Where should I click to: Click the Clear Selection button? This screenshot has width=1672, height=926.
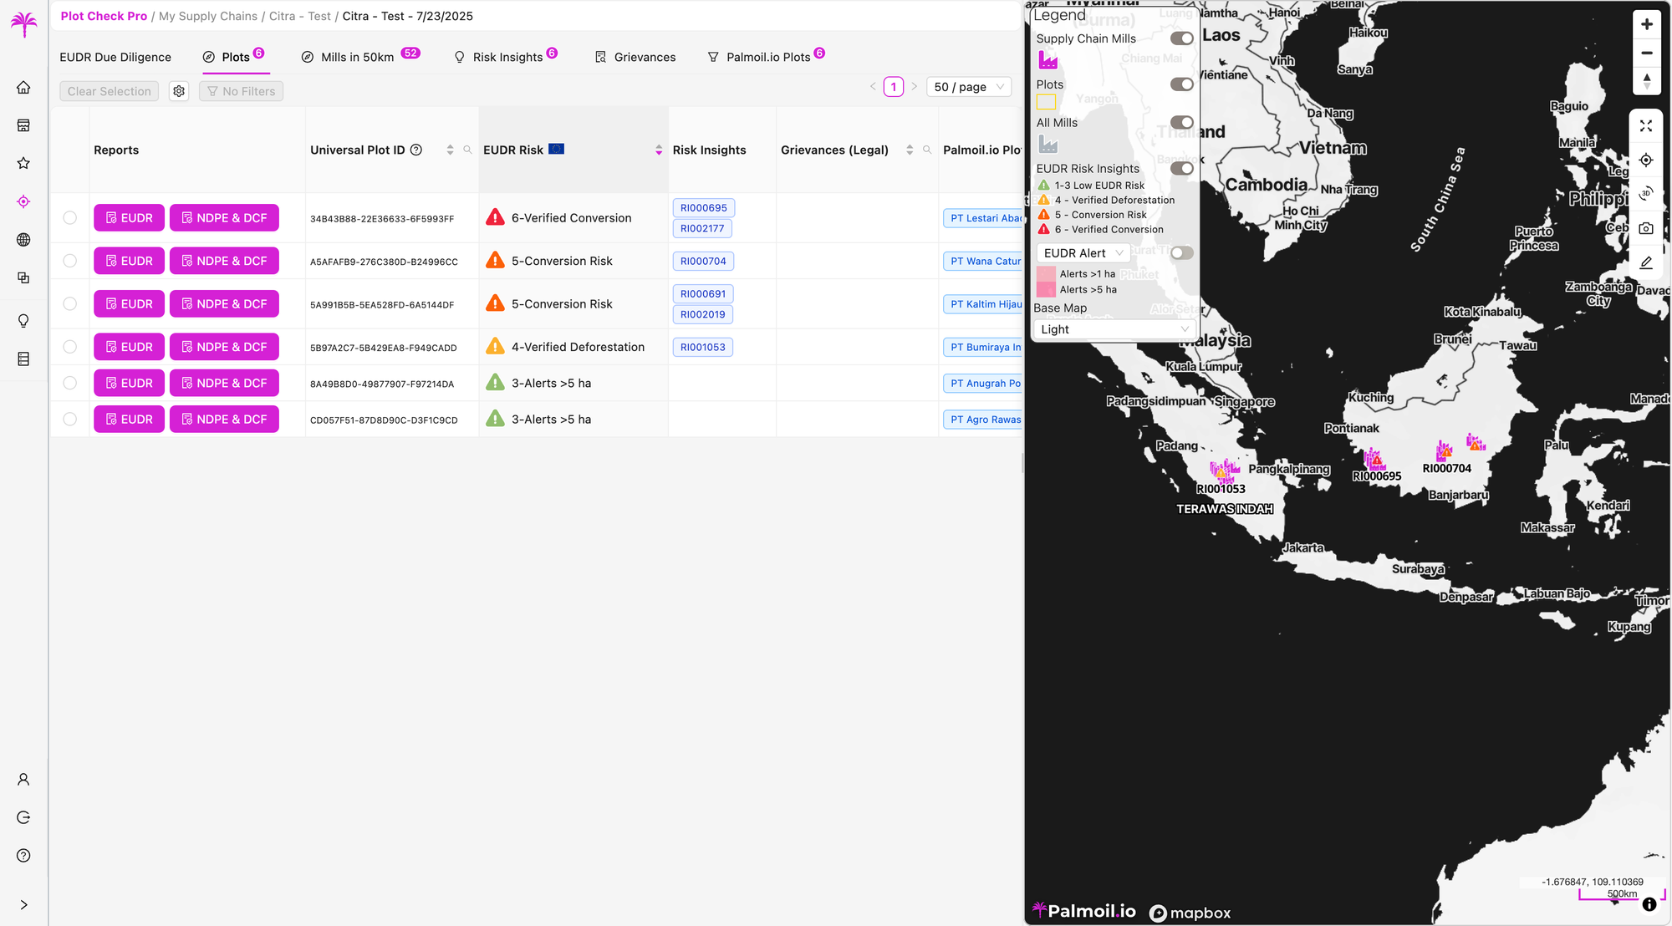tap(109, 91)
